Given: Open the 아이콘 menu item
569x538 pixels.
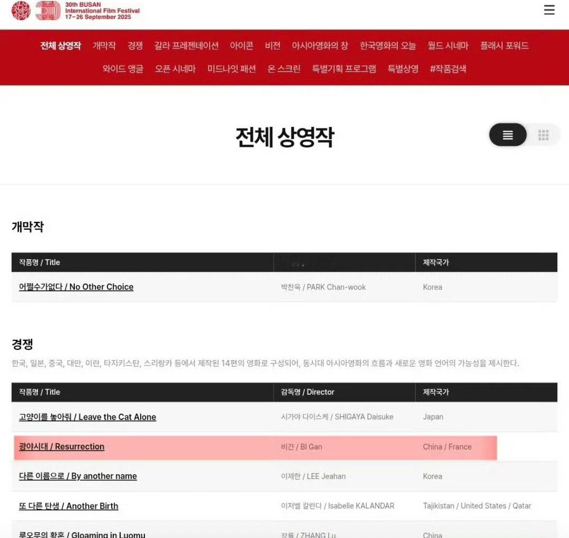Looking at the screenshot, I should coord(241,46).
